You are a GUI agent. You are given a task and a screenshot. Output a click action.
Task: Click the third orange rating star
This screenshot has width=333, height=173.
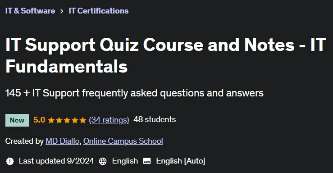click(x=67, y=120)
